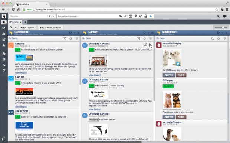Open View Report link under Referral campaign

click(x=21, y=72)
